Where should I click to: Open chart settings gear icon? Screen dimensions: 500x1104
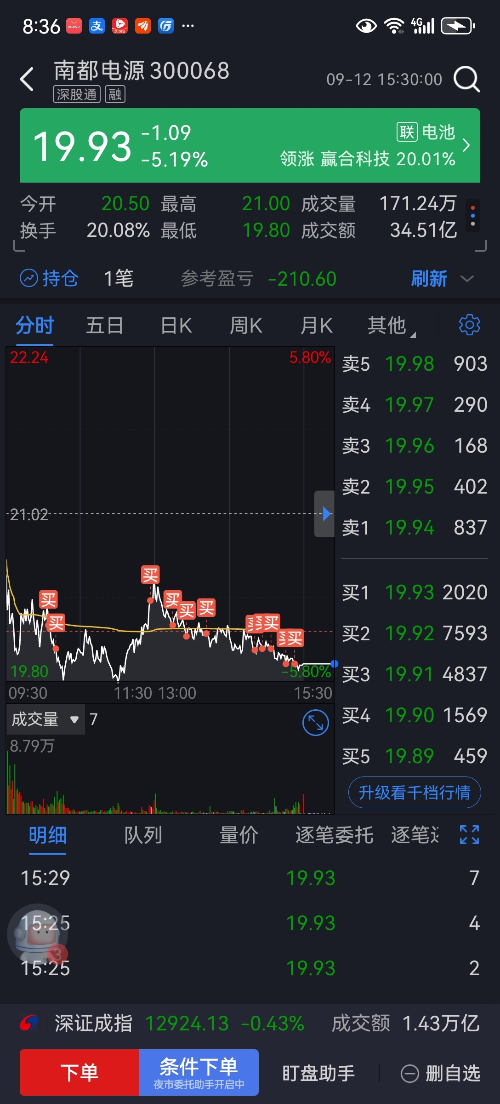(469, 325)
